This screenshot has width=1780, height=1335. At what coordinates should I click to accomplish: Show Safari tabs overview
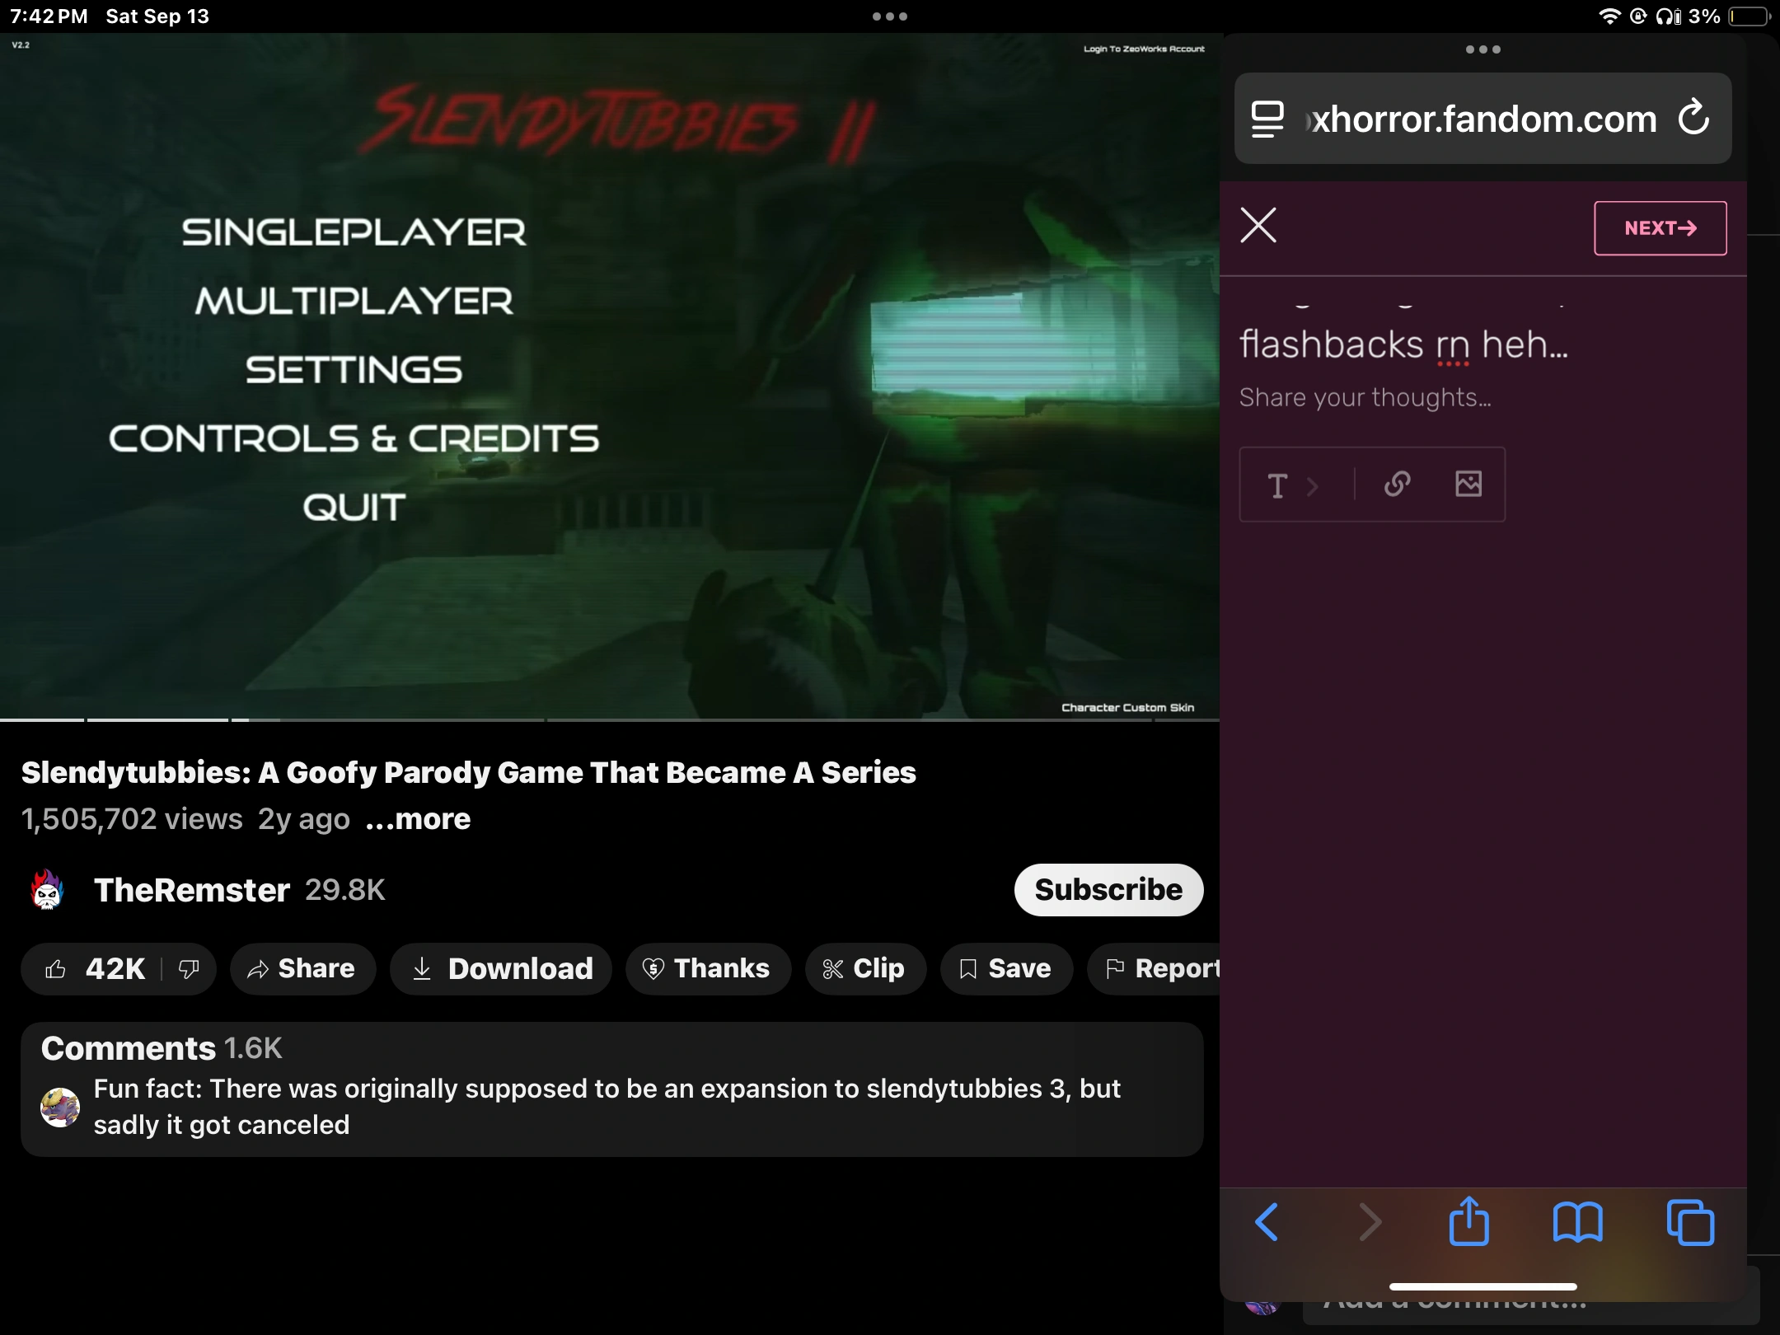pos(1689,1221)
